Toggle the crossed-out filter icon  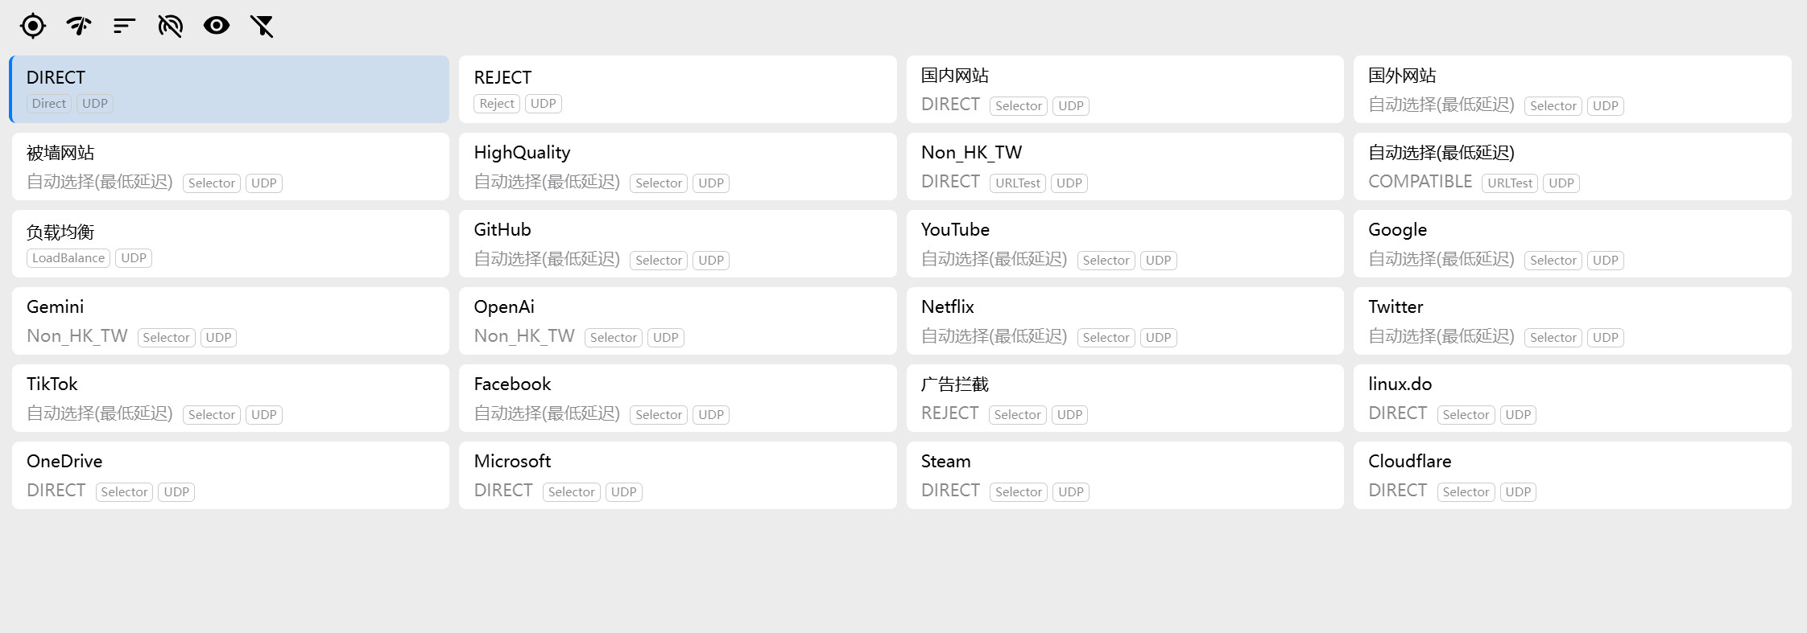pyautogui.click(x=262, y=26)
